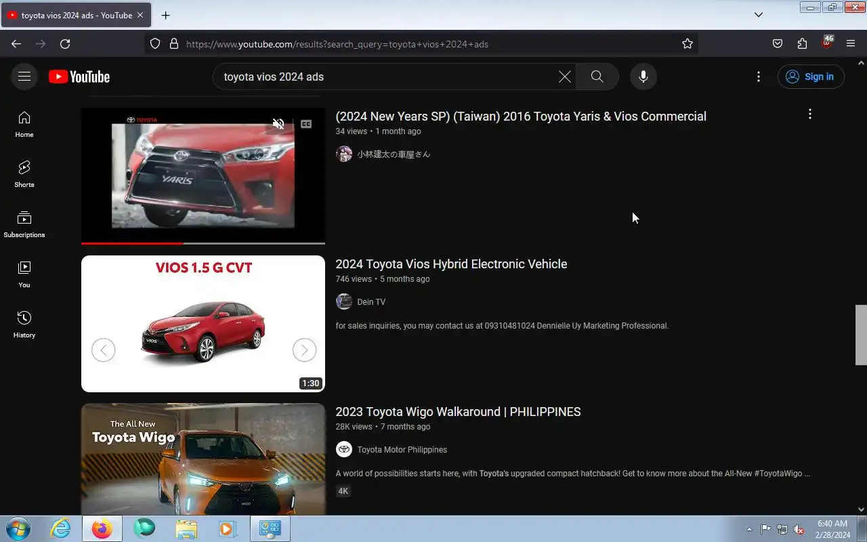Go back with the browser back arrow
Viewport: 867px width, 542px height.
pyautogui.click(x=16, y=43)
